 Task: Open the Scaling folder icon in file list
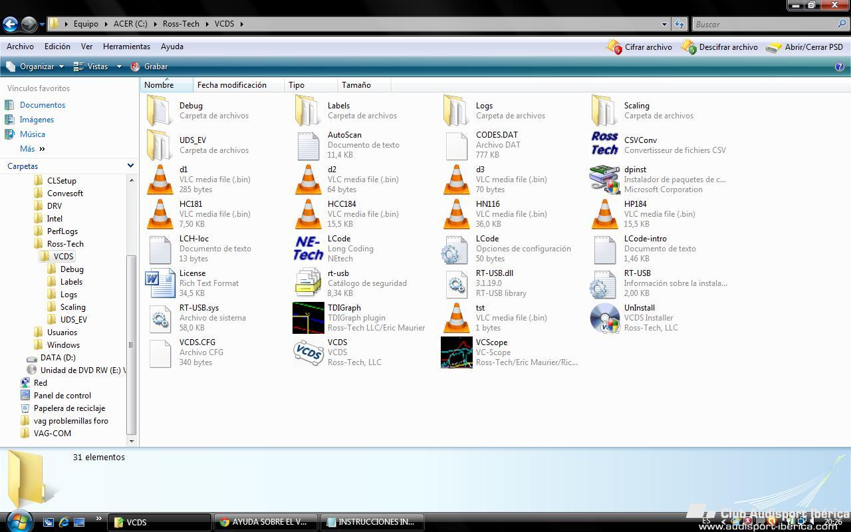[604, 110]
